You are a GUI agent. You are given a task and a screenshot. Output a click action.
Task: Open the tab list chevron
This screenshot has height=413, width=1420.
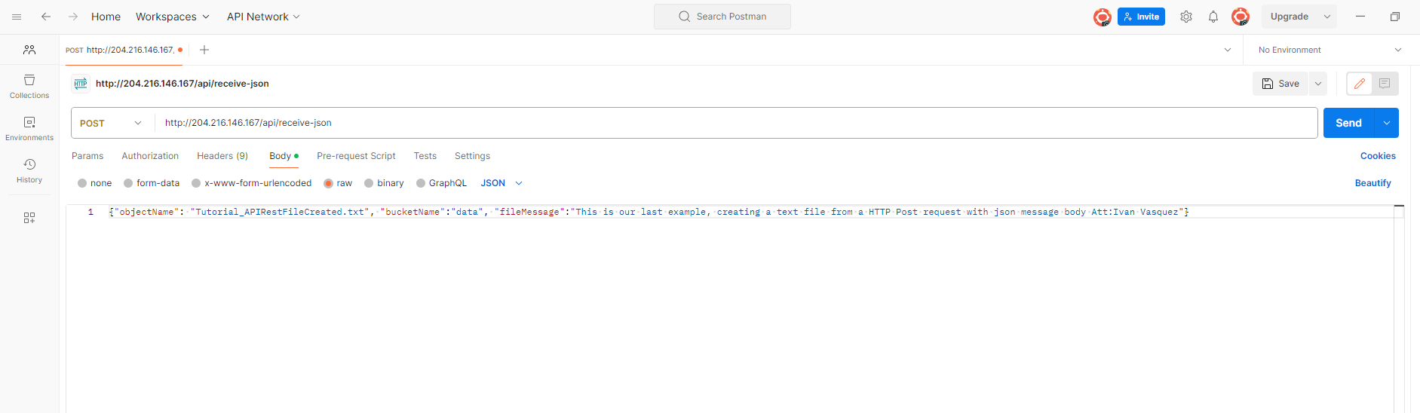(1228, 50)
